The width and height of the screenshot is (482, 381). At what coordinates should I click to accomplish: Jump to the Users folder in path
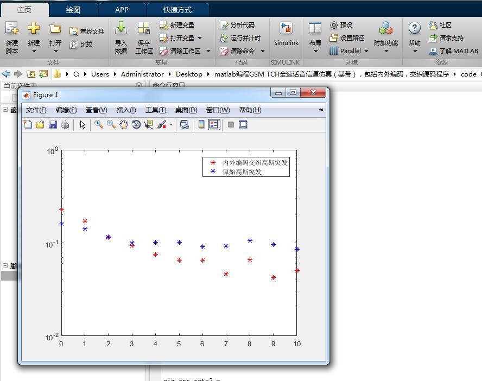point(100,74)
